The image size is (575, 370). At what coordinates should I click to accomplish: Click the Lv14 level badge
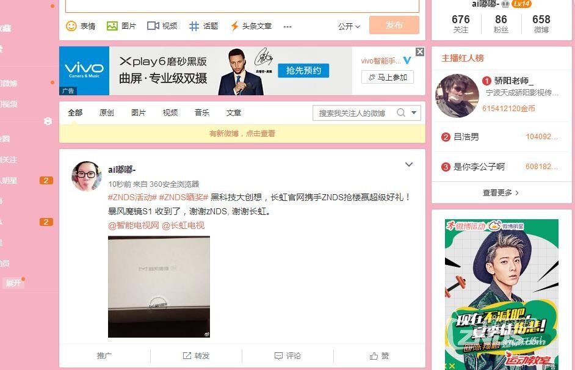pyautogui.click(x=521, y=4)
